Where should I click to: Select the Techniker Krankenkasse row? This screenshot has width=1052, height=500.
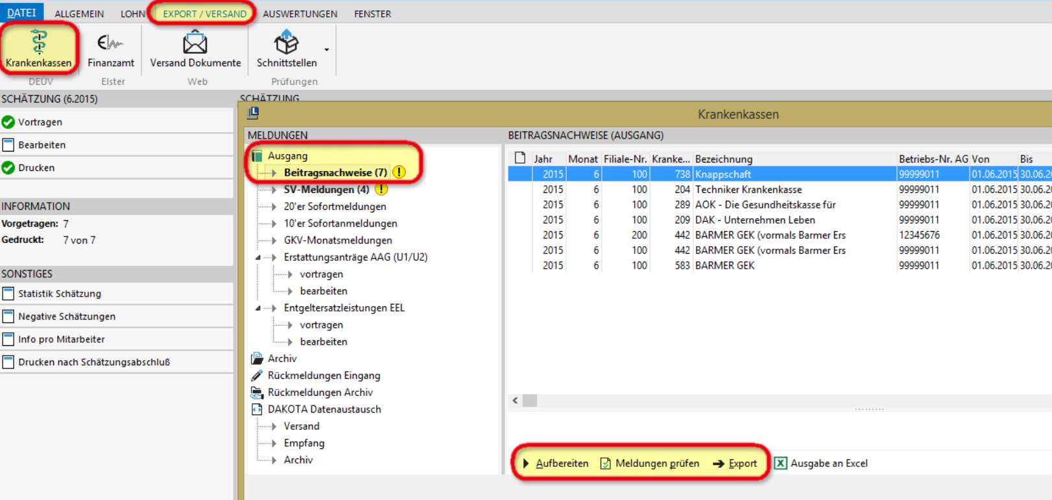click(780, 189)
